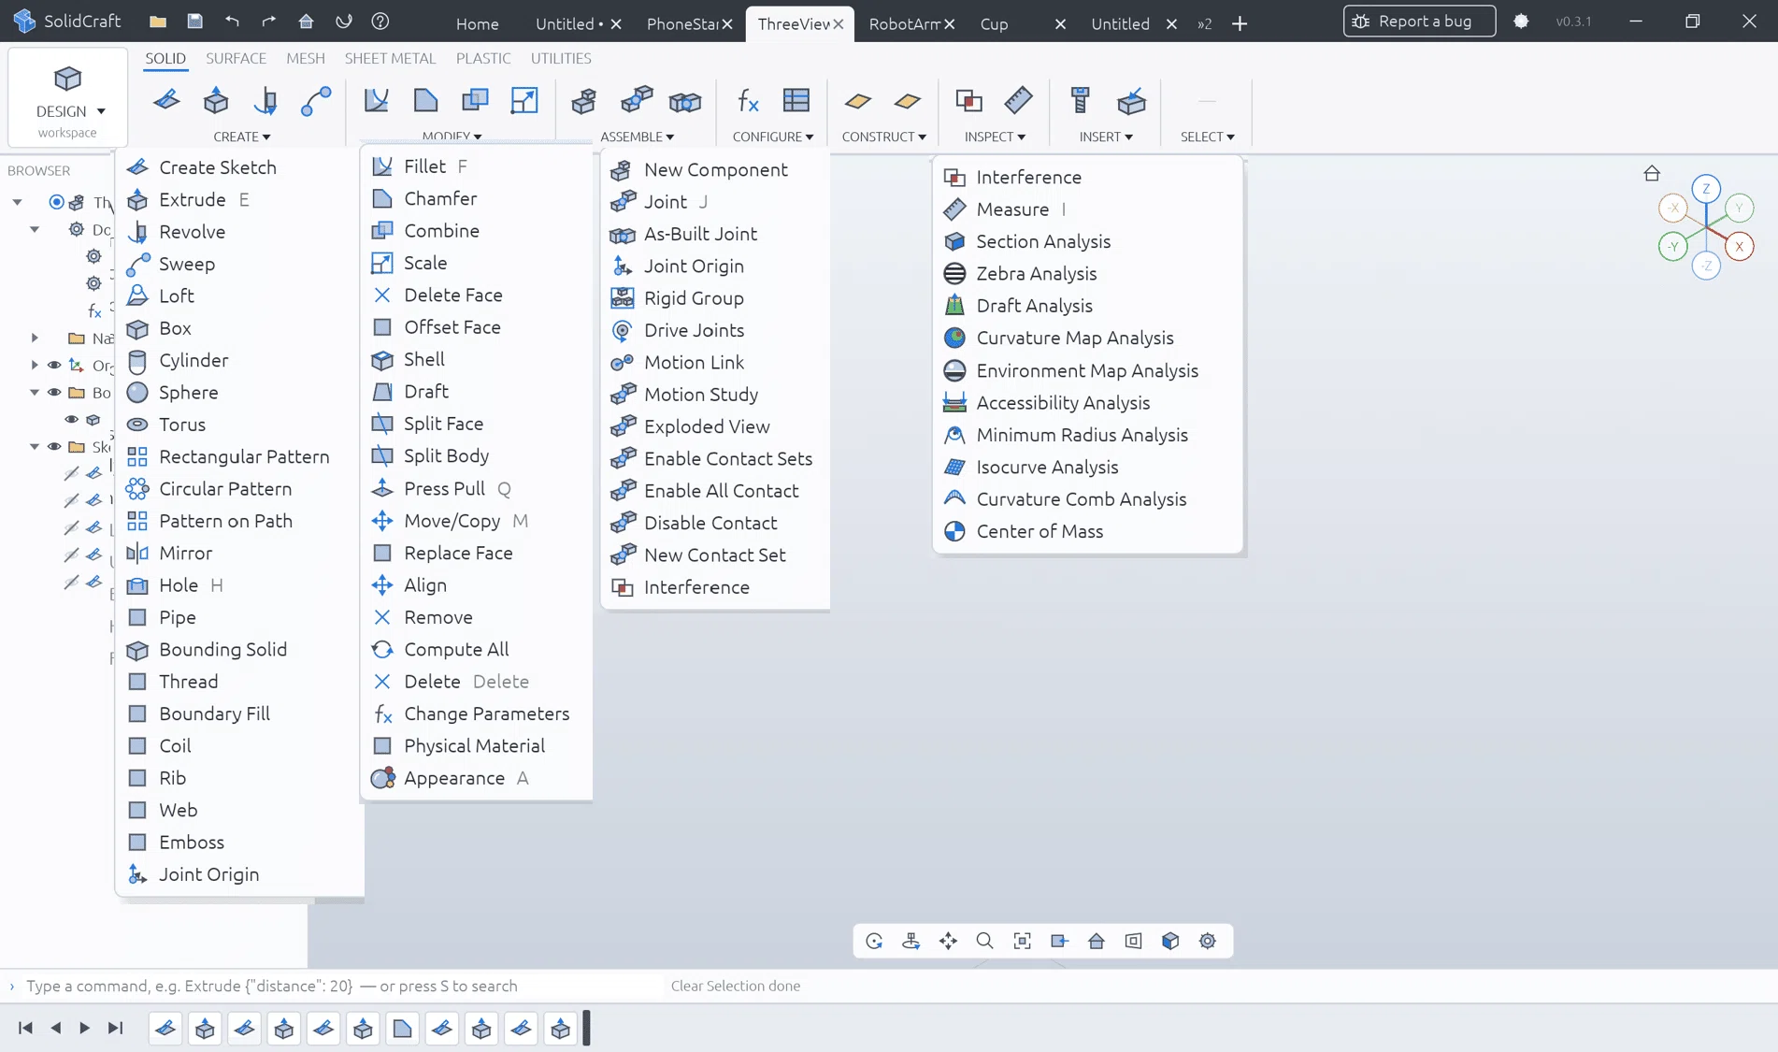The height and width of the screenshot is (1052, 1778).
Task: Open the SELECT dropdown menu
Action: click(1207, 137)
